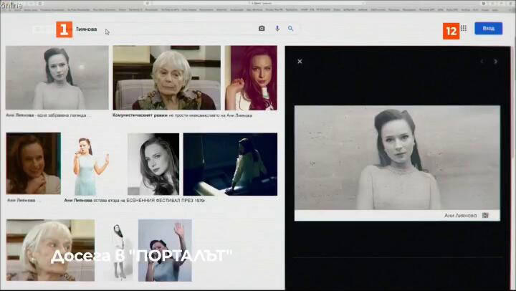Image resolution: width=516 pixels, height=291 pixels.
Task: Activate the voice search microphone icon
Action: [x=277, y=29]
